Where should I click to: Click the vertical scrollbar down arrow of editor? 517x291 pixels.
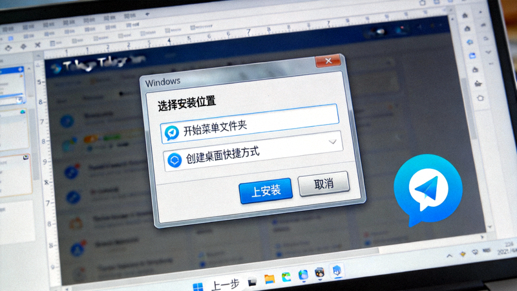coord(489,227)
